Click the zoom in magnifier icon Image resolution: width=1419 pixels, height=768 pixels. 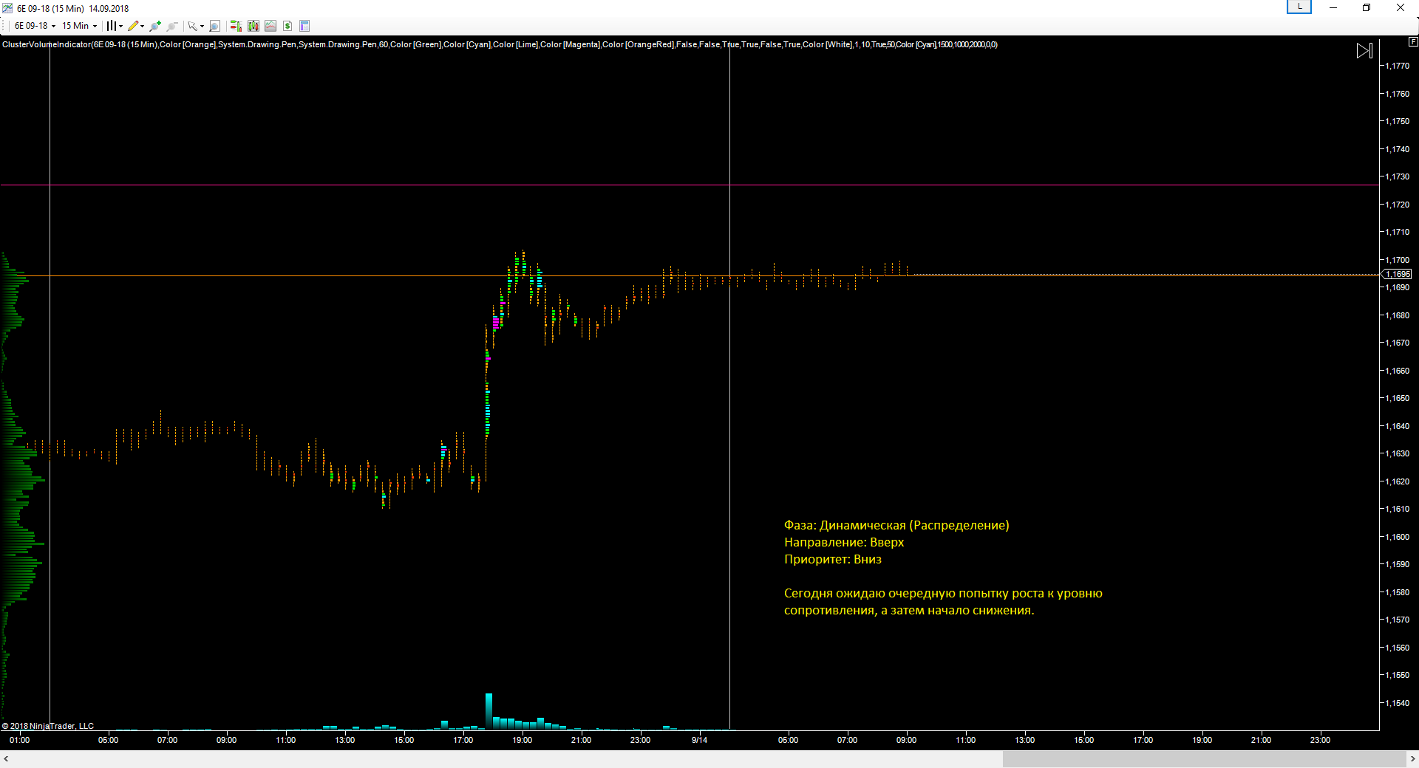155,26
